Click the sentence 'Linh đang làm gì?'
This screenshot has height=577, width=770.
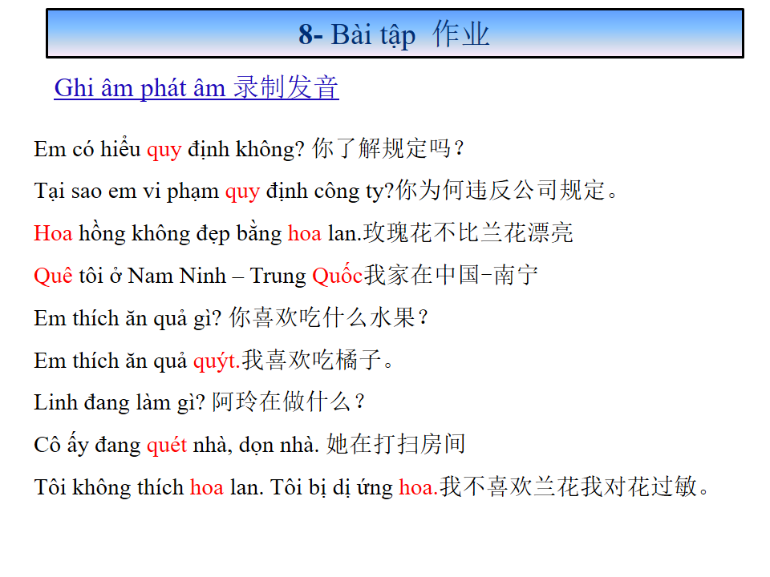pos(120,402)
